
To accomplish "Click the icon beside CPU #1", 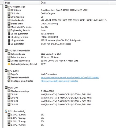I will [9, 94].
